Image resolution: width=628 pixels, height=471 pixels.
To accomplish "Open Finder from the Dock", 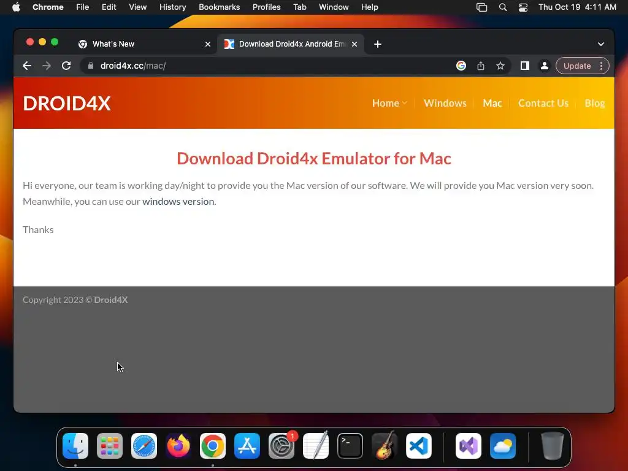I will 75,446.
